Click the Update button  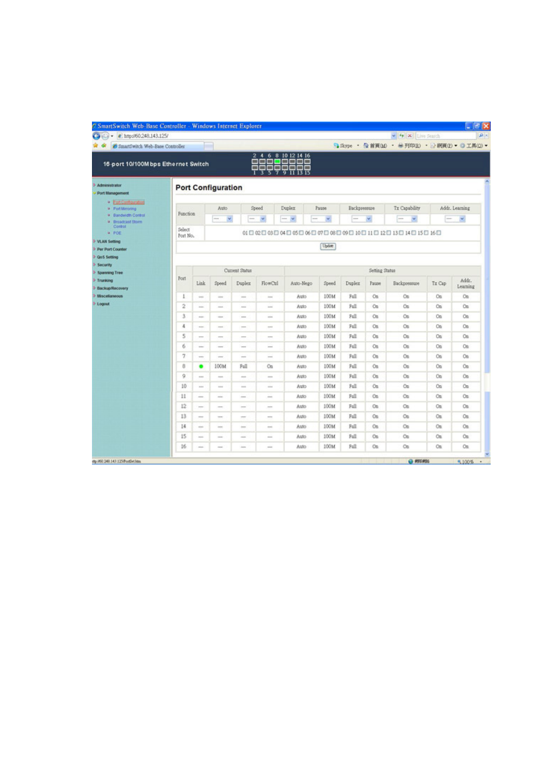[x=328, y=247]
